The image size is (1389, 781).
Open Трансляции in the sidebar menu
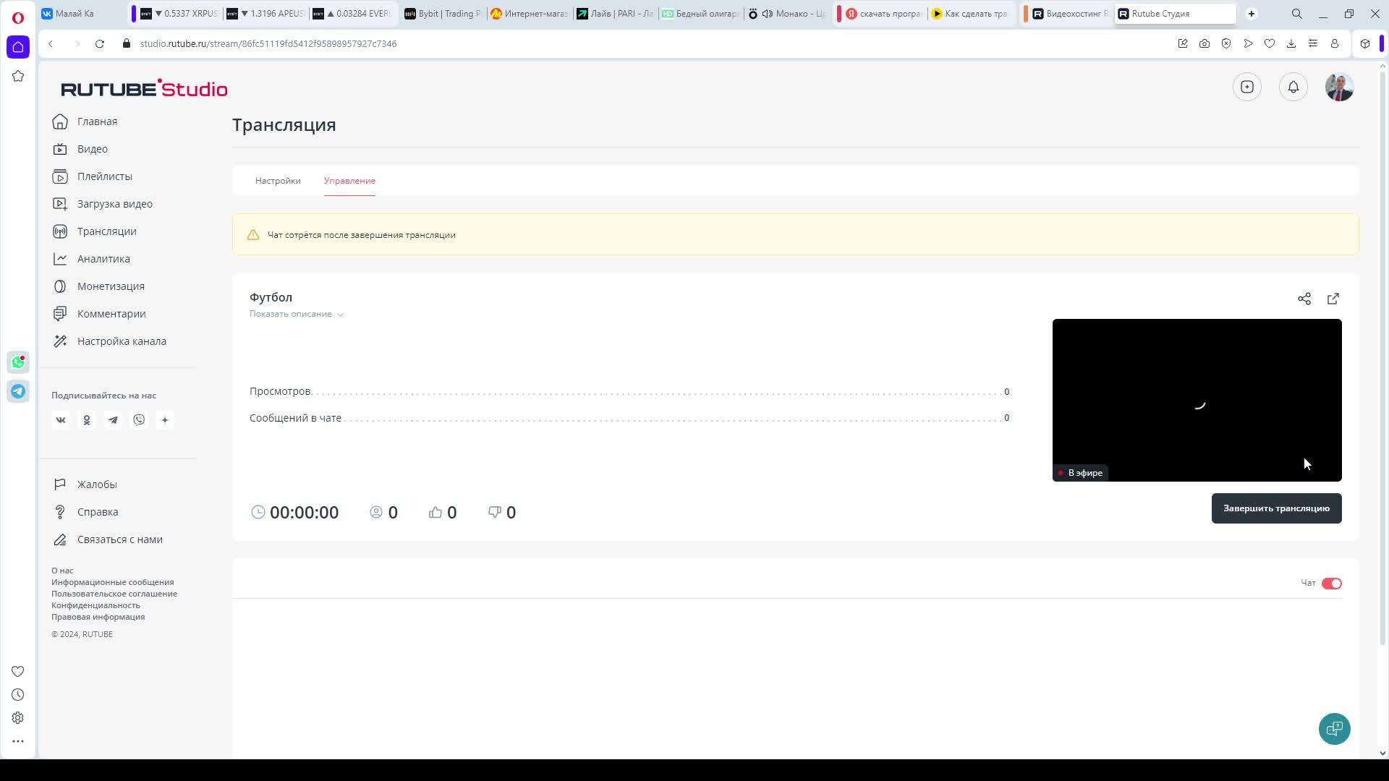(x=106, y=231)
